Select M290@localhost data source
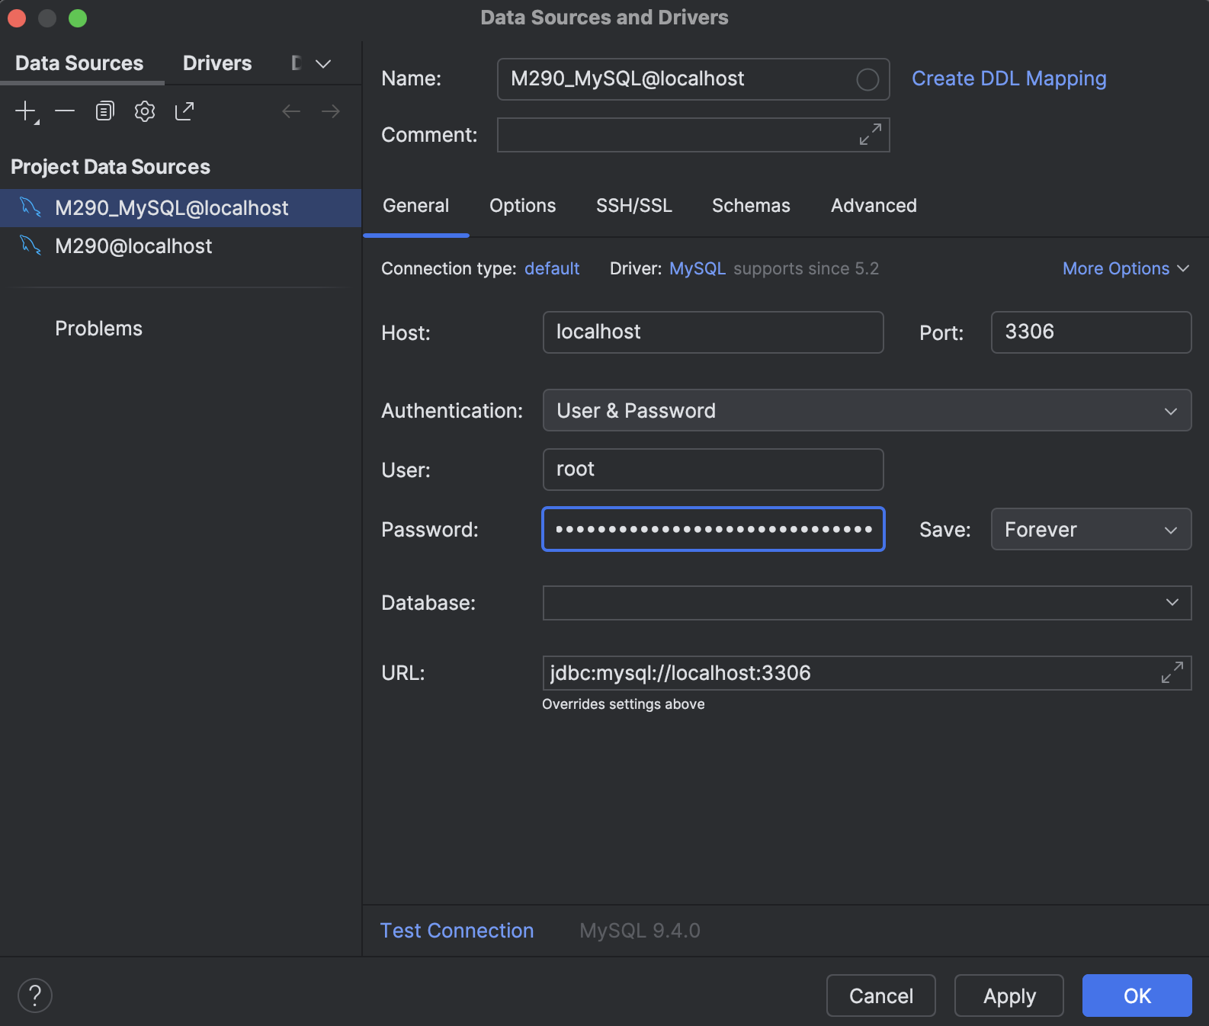 [x=181, y=246]
